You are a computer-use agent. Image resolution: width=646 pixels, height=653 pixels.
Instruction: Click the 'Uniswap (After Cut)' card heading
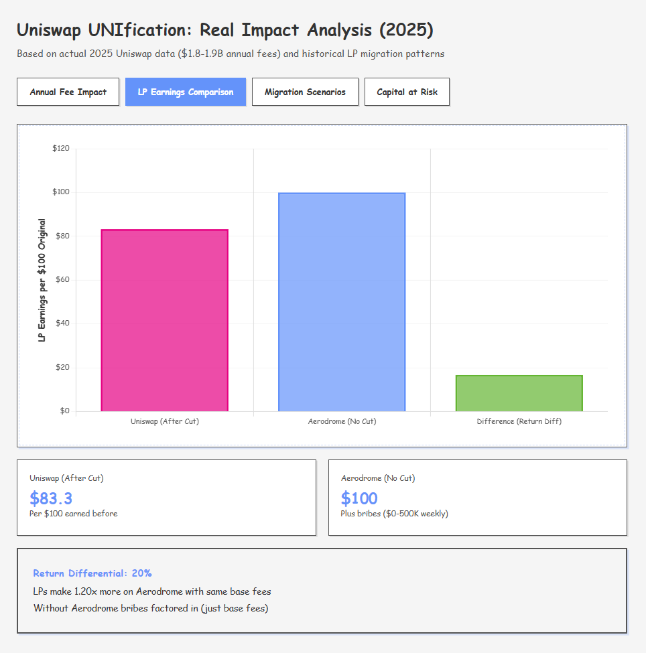pos(67,478)
